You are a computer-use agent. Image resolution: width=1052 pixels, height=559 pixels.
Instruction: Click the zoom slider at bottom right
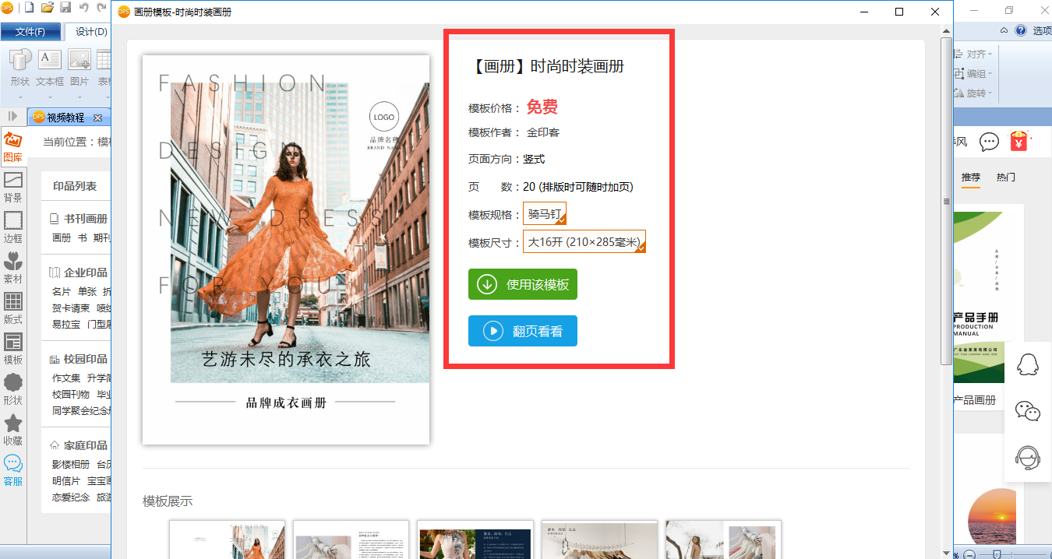996,554
